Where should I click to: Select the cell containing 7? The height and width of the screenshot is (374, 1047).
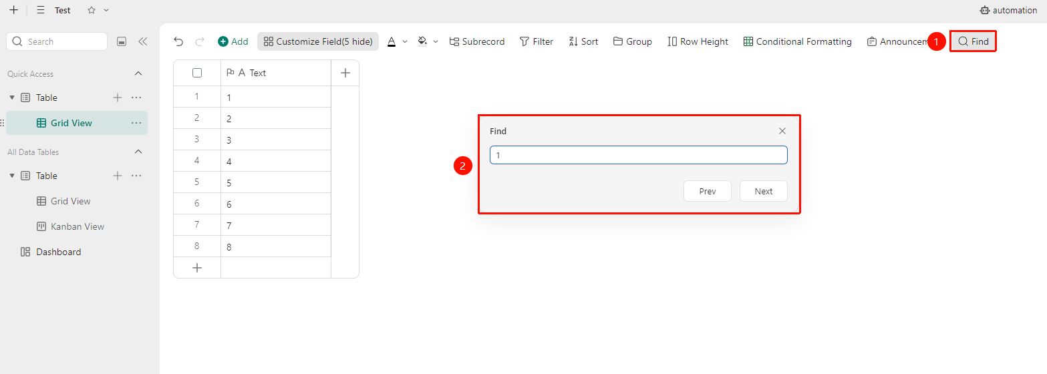pos(276,225)
